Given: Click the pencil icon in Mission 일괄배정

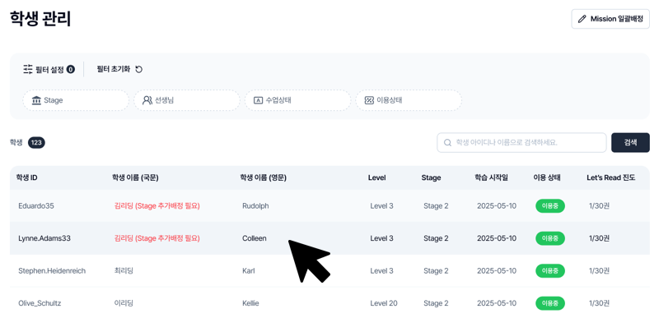Looking at the screenshot, I should (582, 19).
